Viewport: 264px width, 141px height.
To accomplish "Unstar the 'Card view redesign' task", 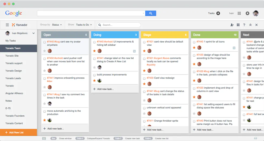I will click(144, 84).
